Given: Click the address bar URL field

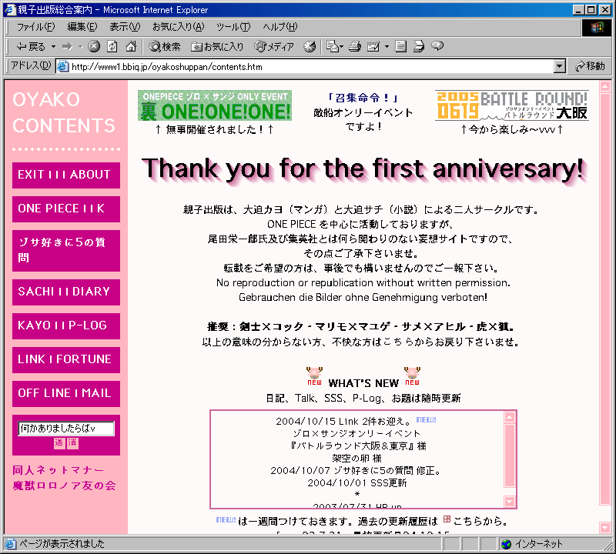Looking at the screenshot, I should [x=310, y=67].
